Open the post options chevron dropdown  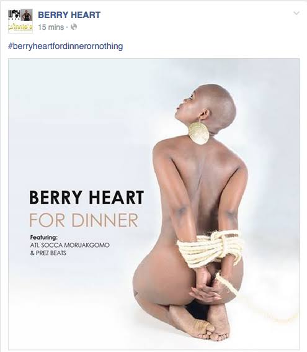(296, 13)
